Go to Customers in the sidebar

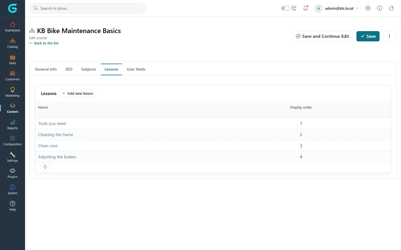(x=13, y=76)
